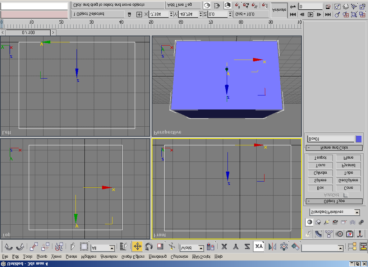Viewport: 368px width, 267px height.
Task: Click the Play Animation button
Action: [x=310, y=14]
